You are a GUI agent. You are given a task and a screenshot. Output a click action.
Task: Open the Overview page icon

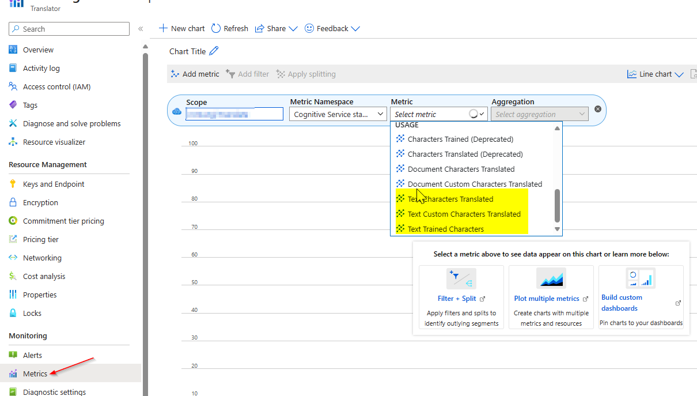click(13, 50)
